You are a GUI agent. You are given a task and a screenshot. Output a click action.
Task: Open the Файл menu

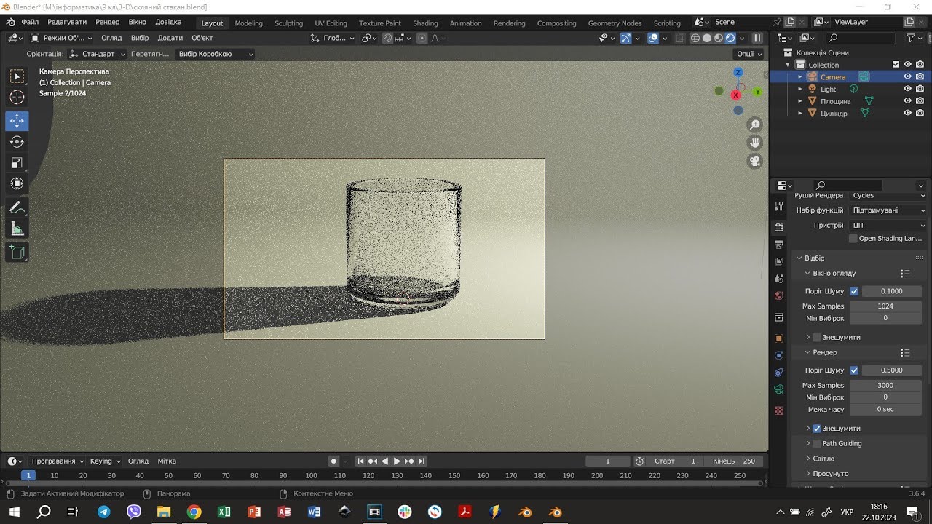30,22
